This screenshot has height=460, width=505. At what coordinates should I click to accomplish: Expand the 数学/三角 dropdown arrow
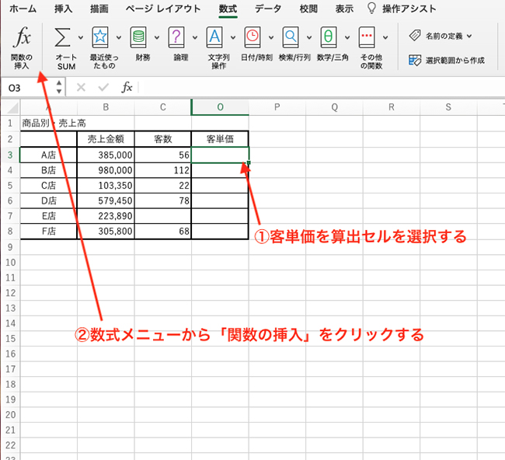[347, 38]
